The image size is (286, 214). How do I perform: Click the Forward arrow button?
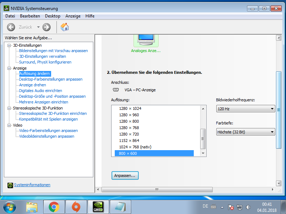click(x=46, y=27)
